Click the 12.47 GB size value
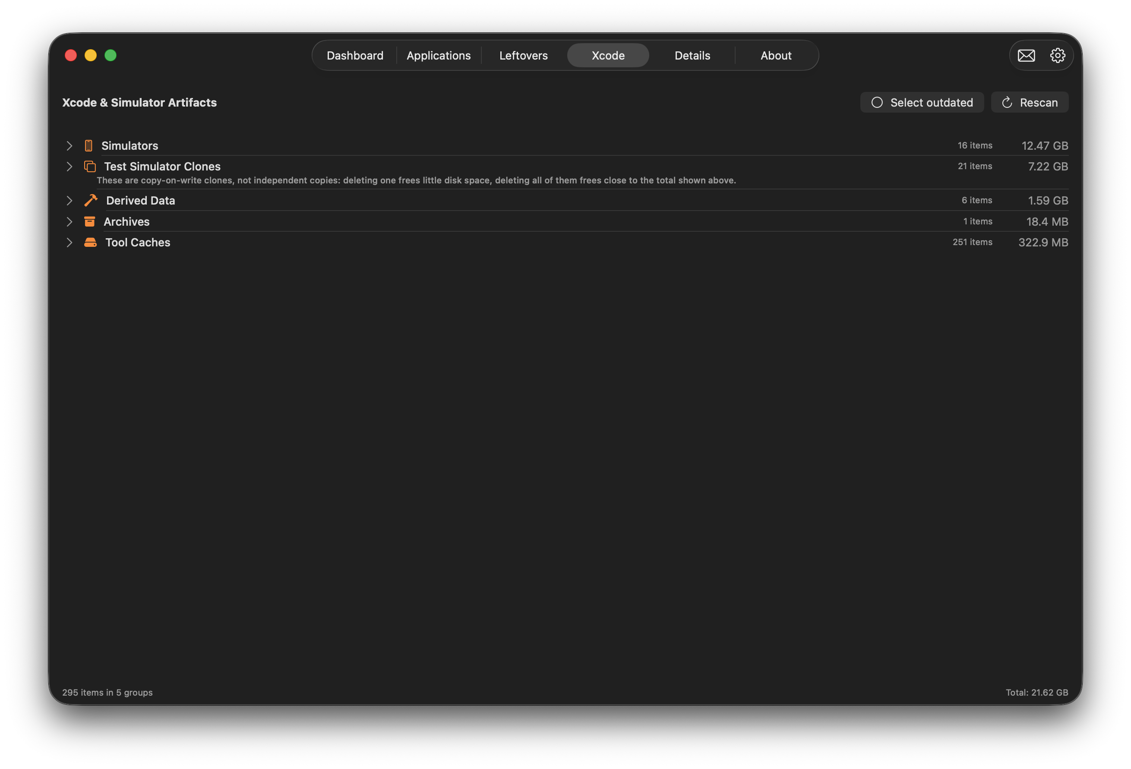The height and width of the screenshot is (769, 1131). (1044, 145)
